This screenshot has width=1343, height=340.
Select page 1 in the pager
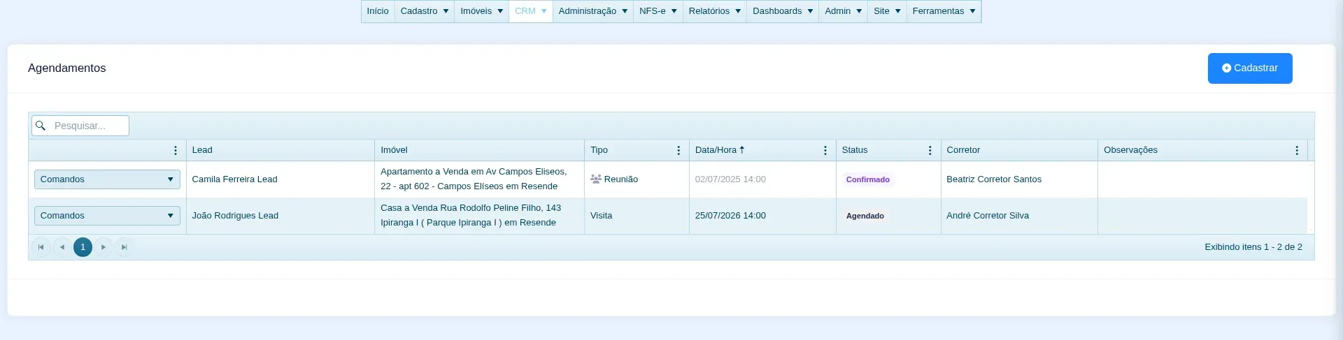point(83,247)
